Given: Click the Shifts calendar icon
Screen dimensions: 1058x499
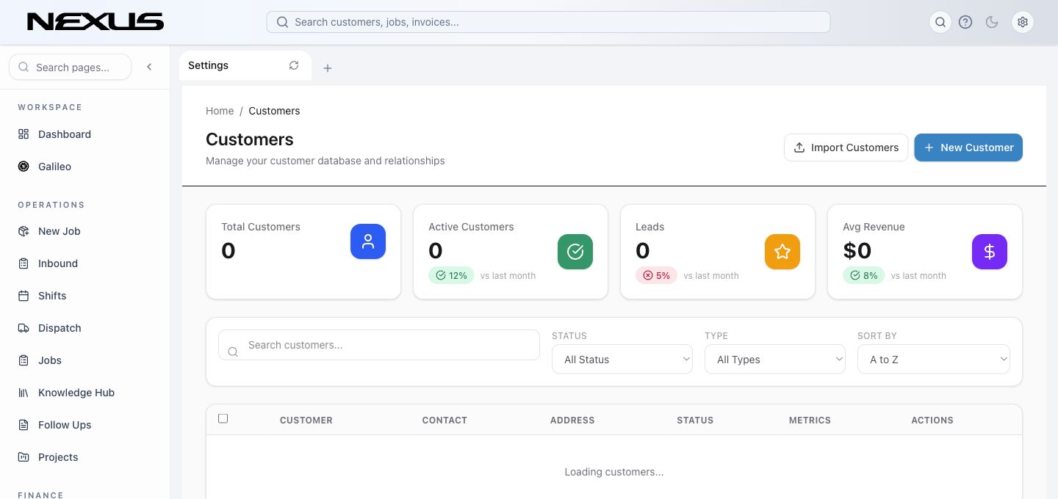Looking at the screenshot, I should (24, 296).
